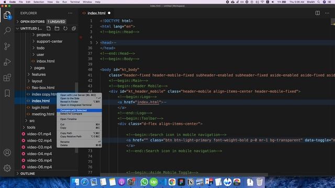Choose Reveal in Finder

tap(79, 102)
